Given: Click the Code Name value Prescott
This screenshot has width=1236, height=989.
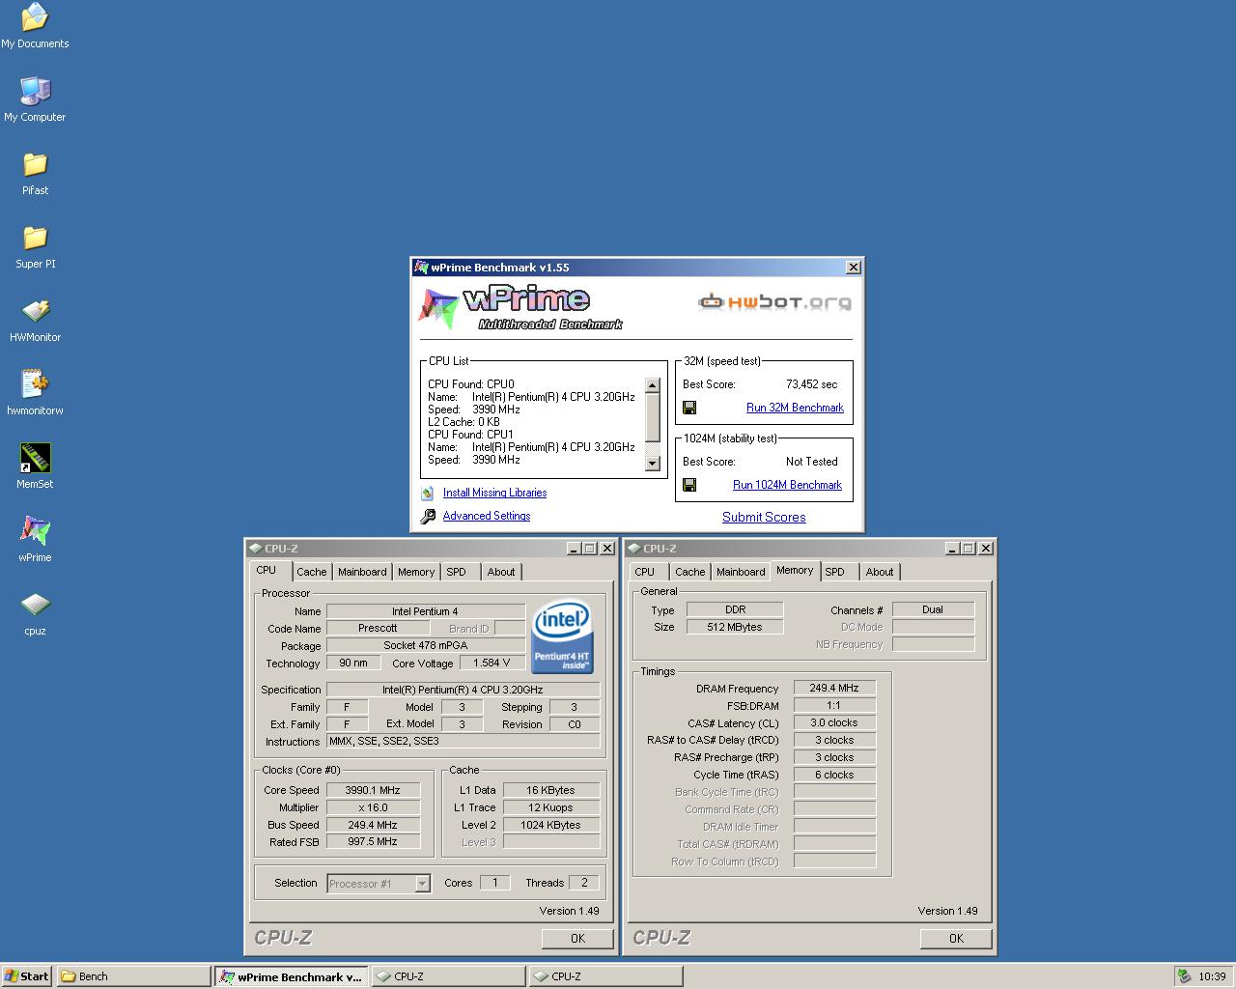Looking at the screenshot, I should [378, 628].
